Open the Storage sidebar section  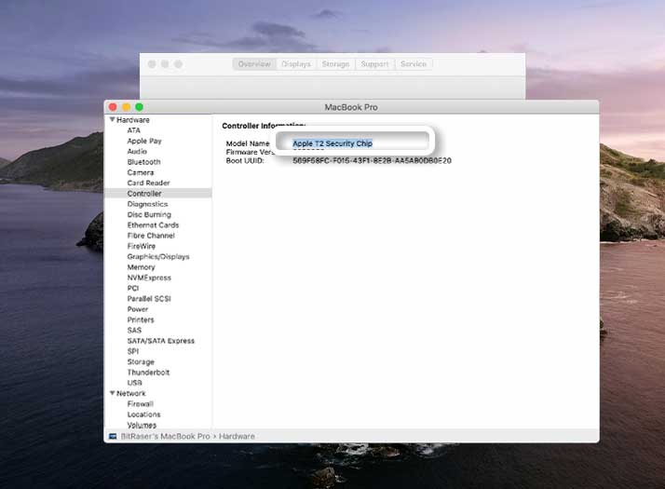click(x=141, y=361)
